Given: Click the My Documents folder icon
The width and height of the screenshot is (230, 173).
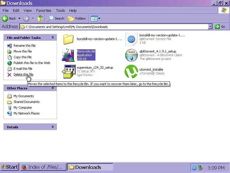Looking at the screenshot, I should [x=9, y=96].
